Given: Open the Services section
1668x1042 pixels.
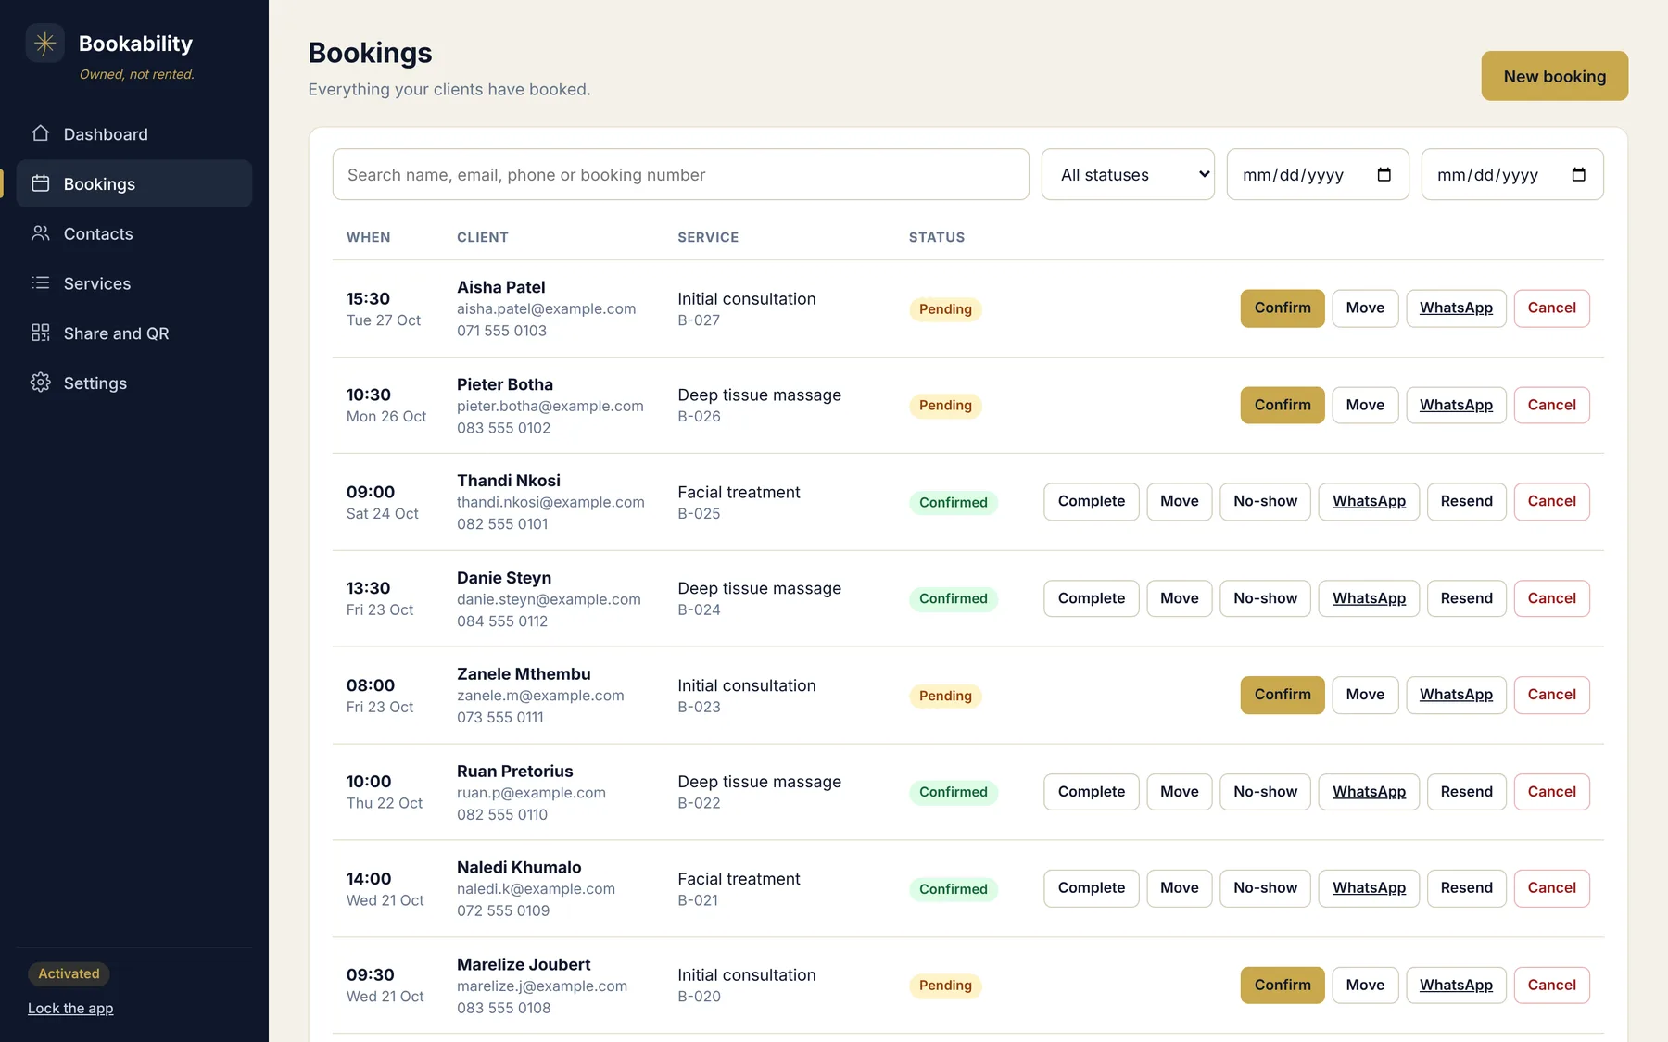Looking at the screenshot, I should (x=134, y=283).
